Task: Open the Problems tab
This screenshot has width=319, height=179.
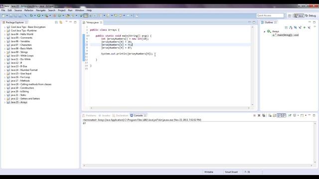Action: click(x=89, y=115)
